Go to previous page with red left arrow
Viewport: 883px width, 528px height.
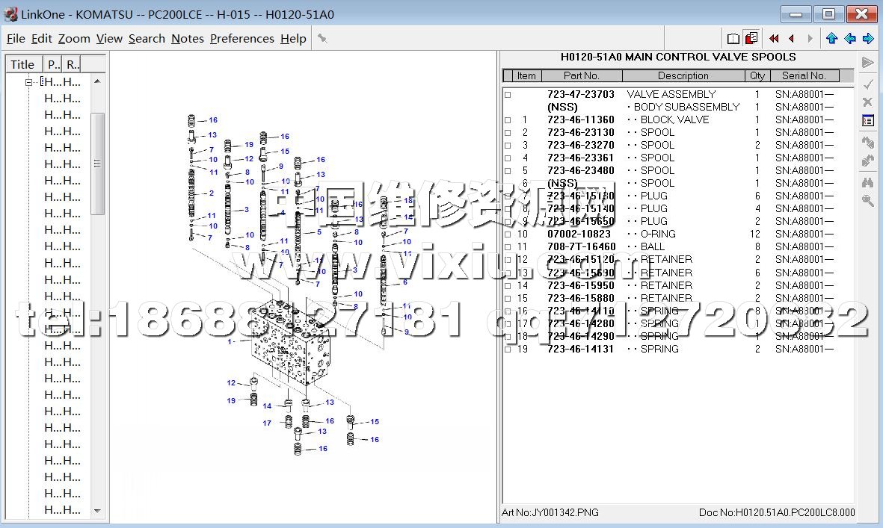coord(791,39)
